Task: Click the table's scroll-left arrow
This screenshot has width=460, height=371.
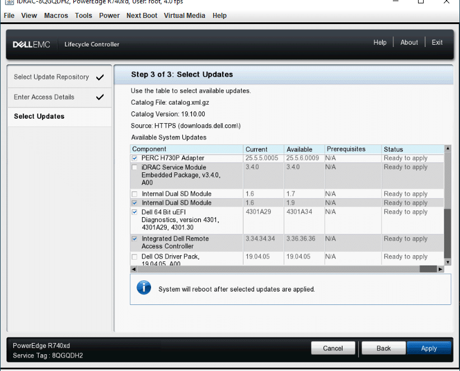Action: pos(134,269)
